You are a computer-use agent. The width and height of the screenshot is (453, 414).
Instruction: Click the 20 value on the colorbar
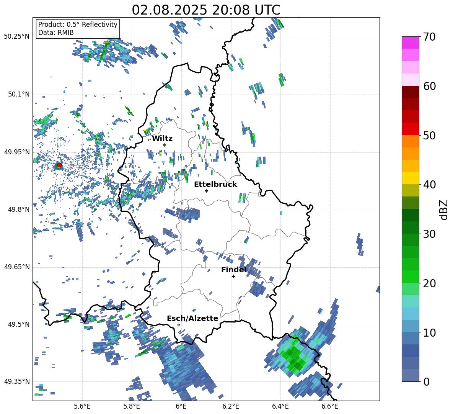[429, 283]
